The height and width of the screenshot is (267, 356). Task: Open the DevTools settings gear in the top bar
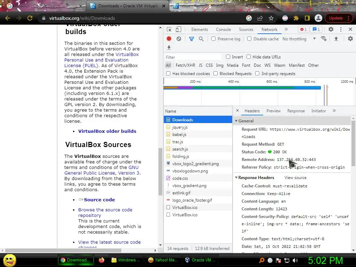(331, 29)
